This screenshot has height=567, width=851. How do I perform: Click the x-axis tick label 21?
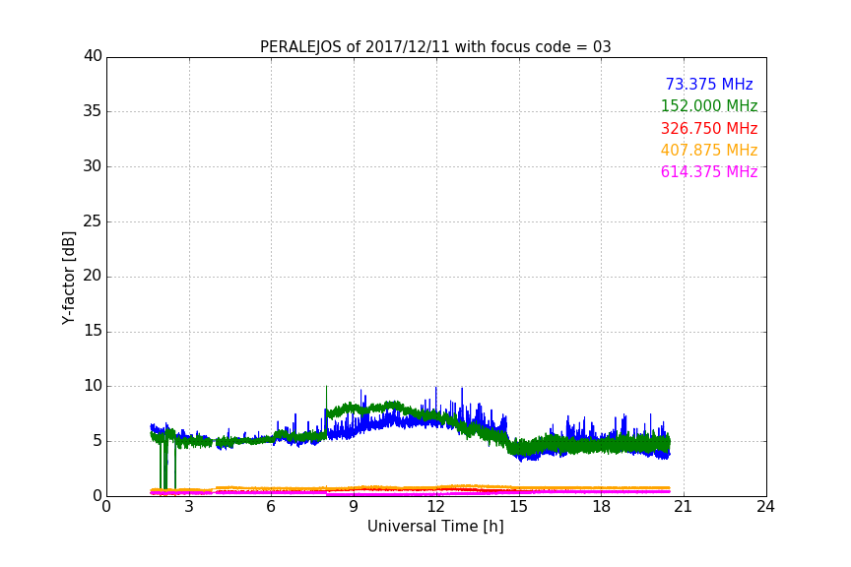pos(684,507)
